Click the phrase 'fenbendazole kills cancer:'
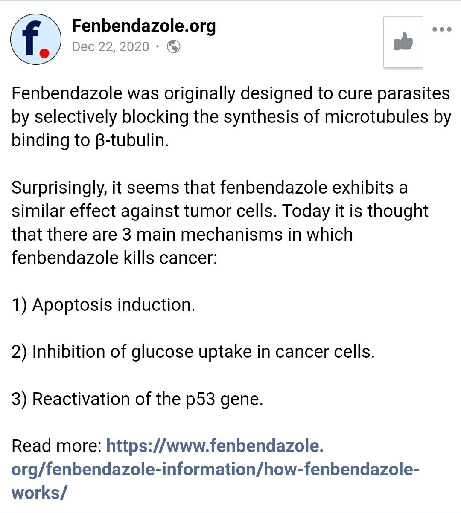The height and width of the screenshot is (513, 461). [114, 258]
